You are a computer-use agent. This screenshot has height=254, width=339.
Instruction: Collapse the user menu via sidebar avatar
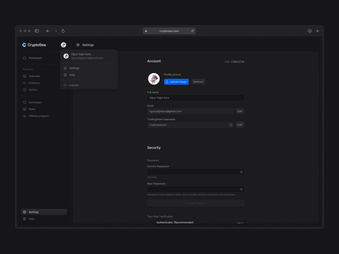click(64, 45)
